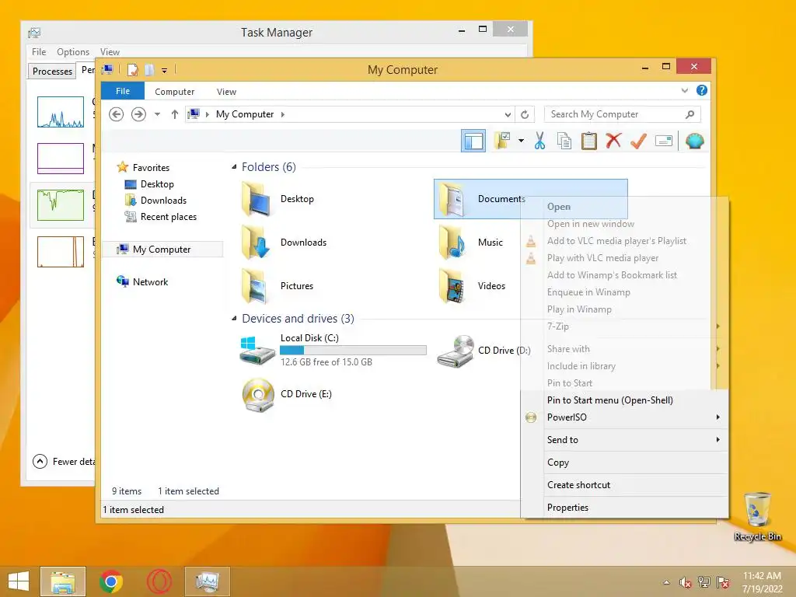Select the Downloads folder in main pane
The height and width of the screenshot is (597, 796).
pyautogui.click(x=285, y=243)
